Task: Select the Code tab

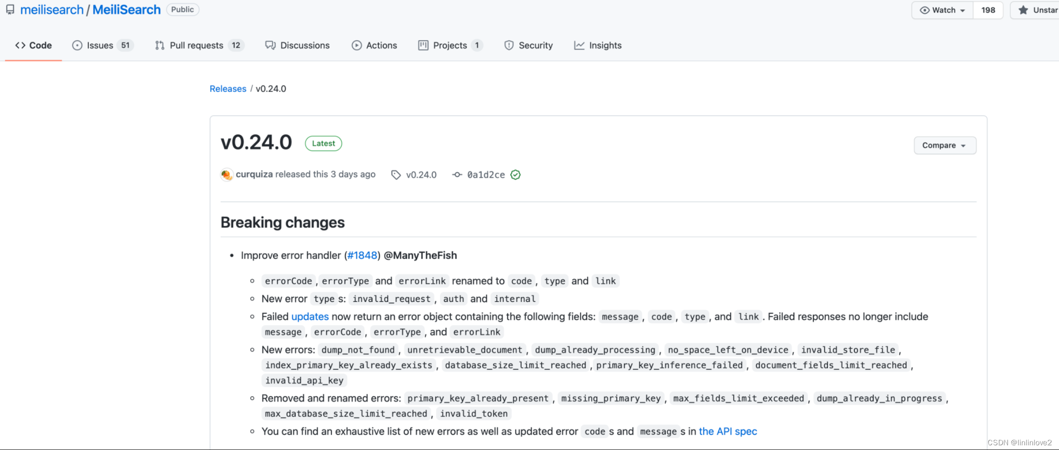Action: click(x=34, y=45)
